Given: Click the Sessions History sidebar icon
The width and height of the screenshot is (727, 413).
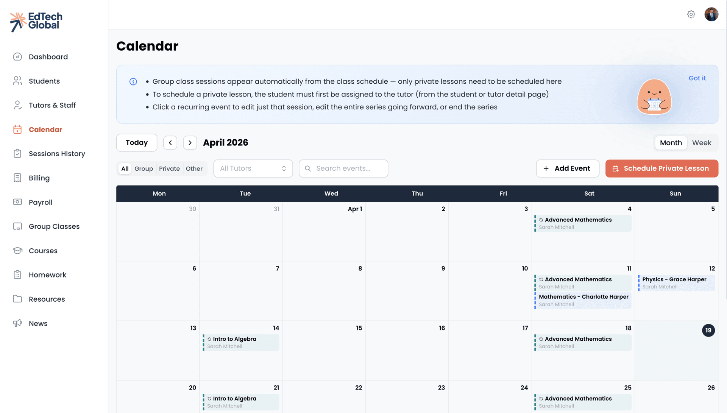Looking at the screenshot, I should click(17, 154).
